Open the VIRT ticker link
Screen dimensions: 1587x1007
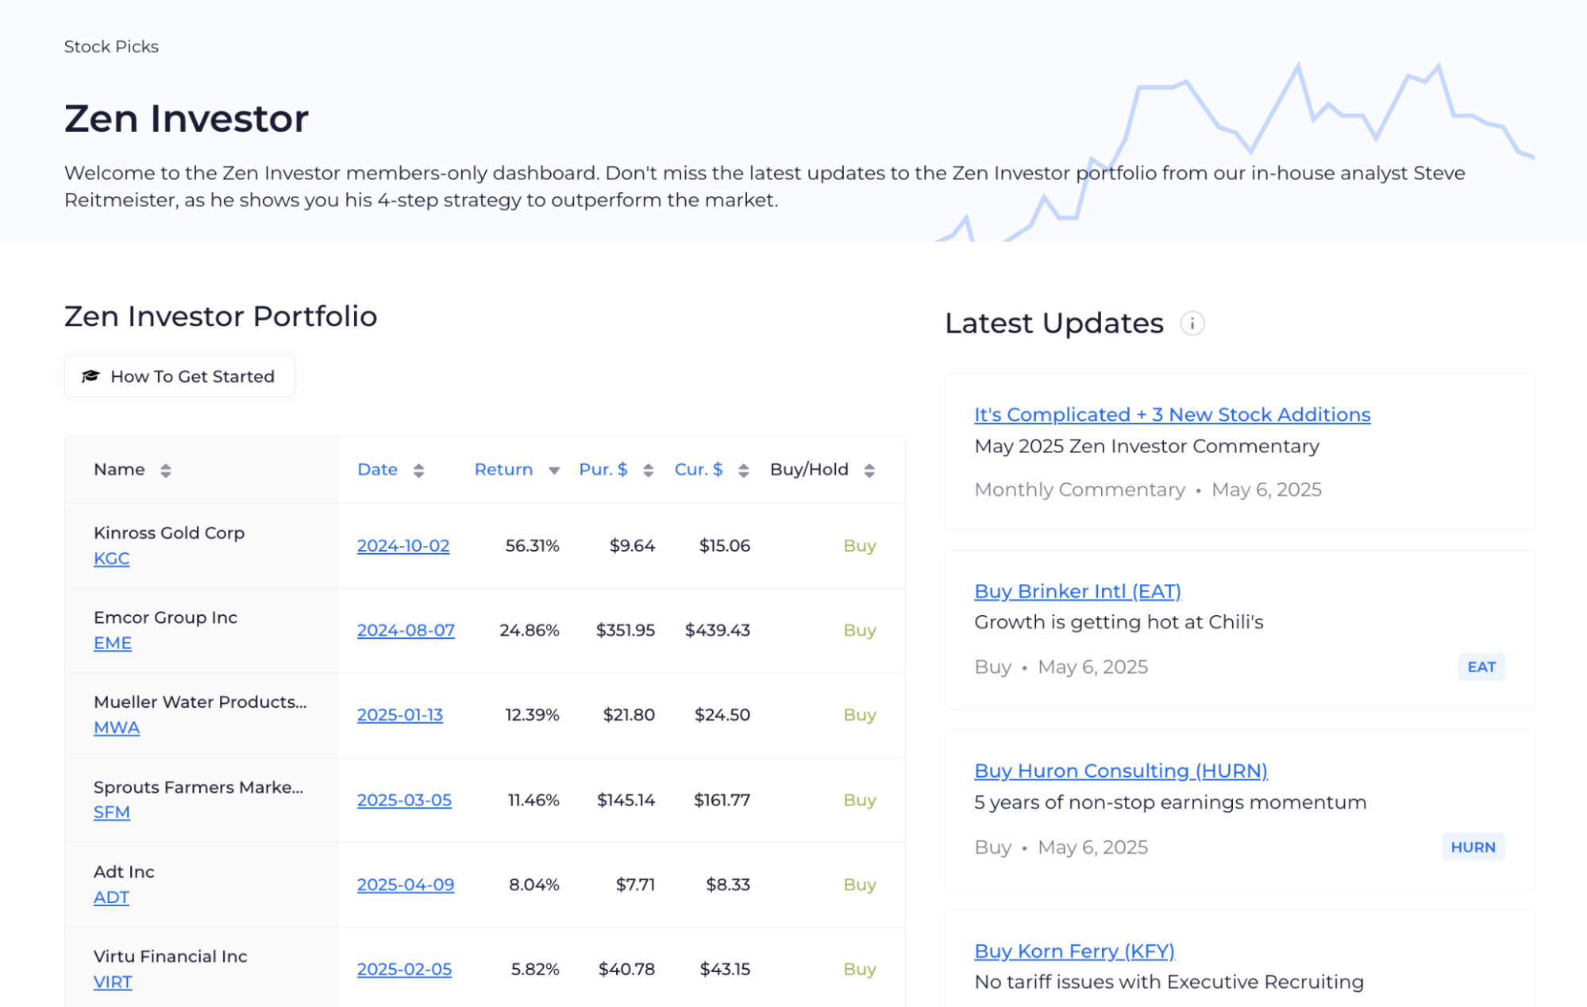click(113, 982)
